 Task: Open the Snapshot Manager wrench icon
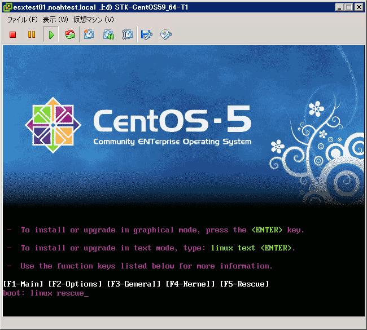(x=128, y=34)
